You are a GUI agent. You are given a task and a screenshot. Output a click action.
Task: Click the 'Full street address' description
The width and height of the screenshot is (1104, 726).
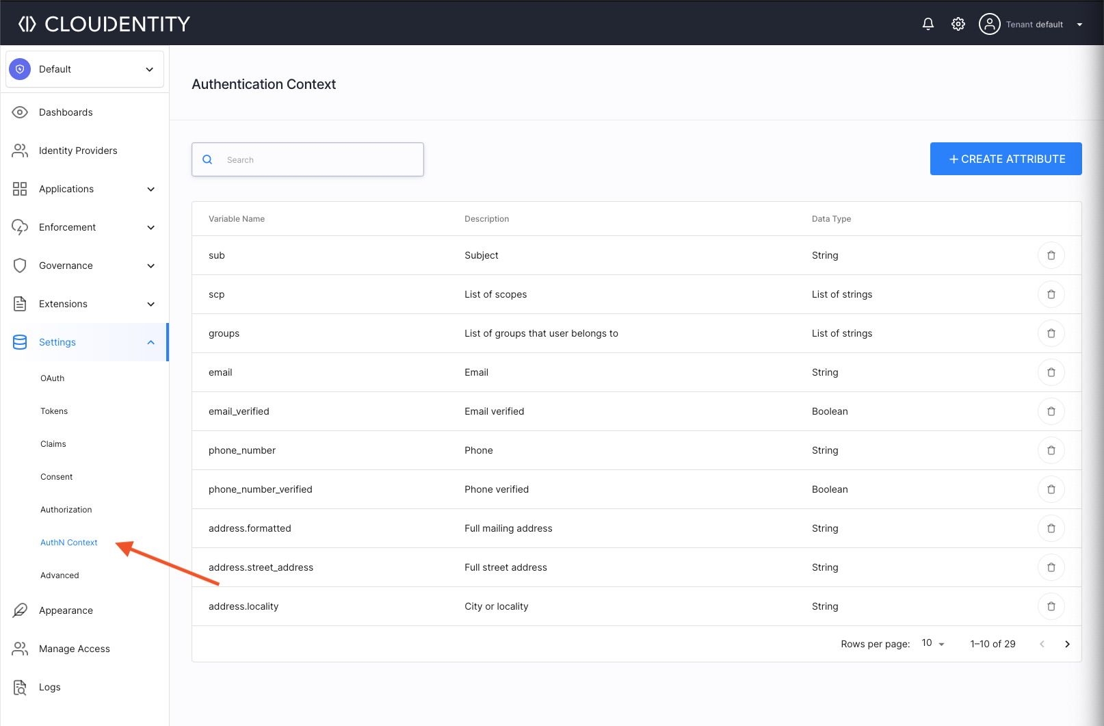505,567
